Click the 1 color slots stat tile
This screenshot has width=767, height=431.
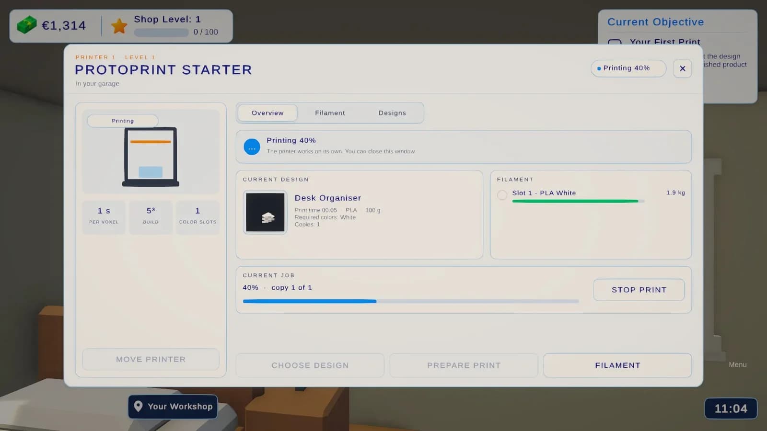(x=198, y=216)
